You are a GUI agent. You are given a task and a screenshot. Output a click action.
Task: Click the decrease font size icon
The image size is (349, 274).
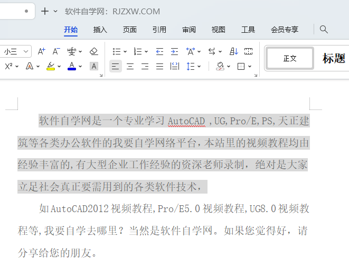56,51
